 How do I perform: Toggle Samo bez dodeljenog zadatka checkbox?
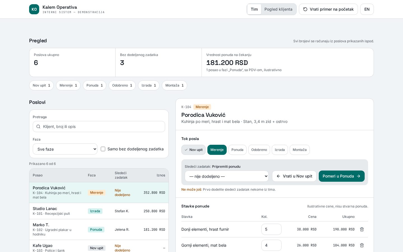point(103,149)
